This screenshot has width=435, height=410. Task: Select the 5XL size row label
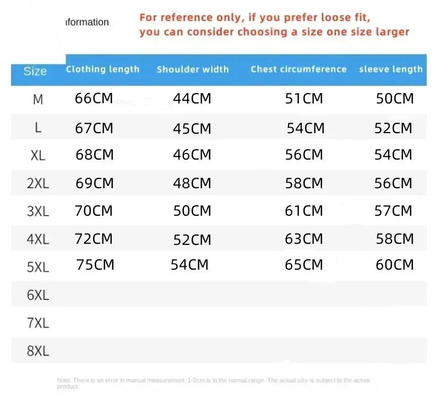pos(38,267)
